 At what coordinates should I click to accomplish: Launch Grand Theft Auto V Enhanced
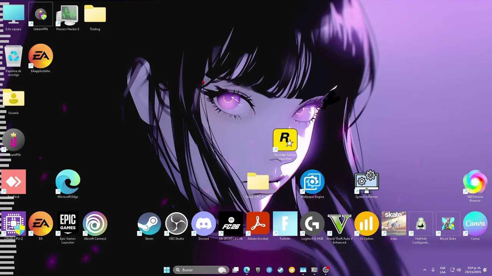339,228
